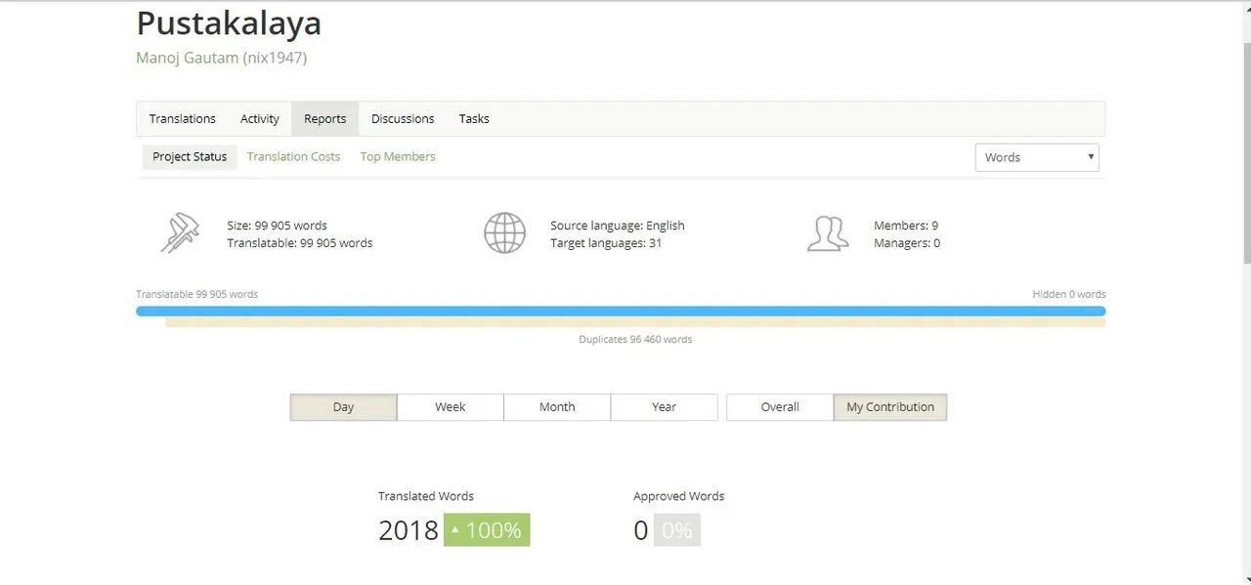
Task: Click 'Members: 9' text
Action: coord(906,226)
